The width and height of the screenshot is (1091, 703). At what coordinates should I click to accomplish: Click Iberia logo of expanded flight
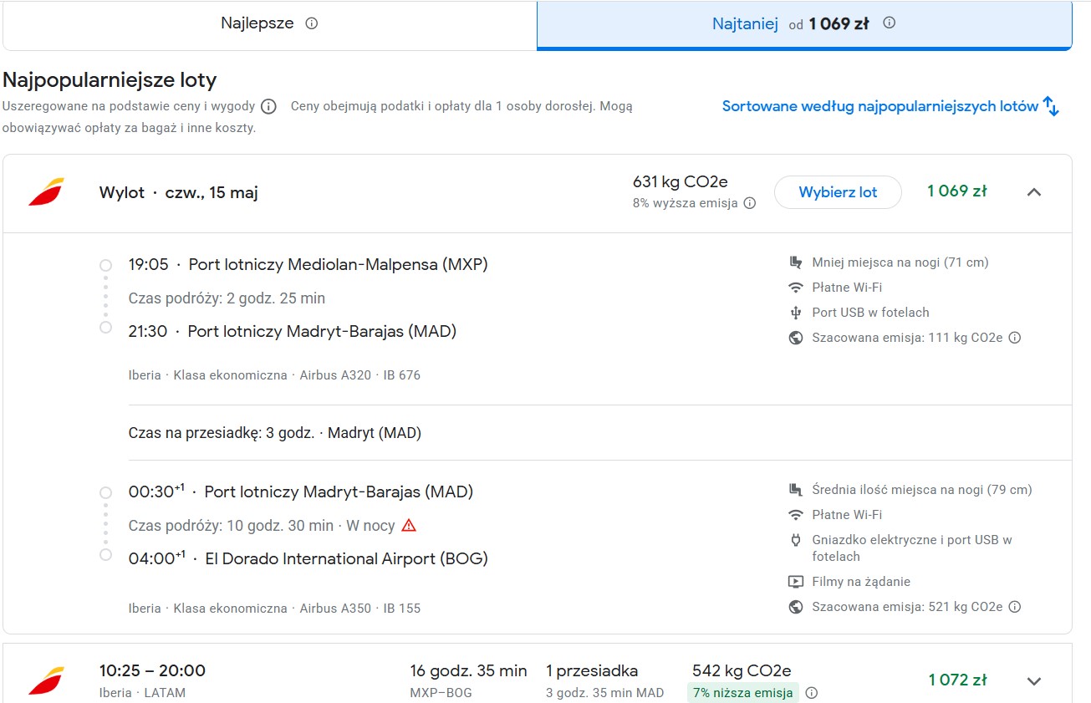(46, 192)
